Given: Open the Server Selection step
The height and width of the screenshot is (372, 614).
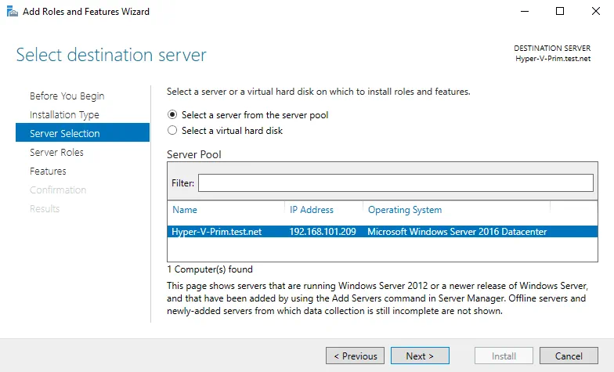Looking at the screenshot, I should pos(64,134).
